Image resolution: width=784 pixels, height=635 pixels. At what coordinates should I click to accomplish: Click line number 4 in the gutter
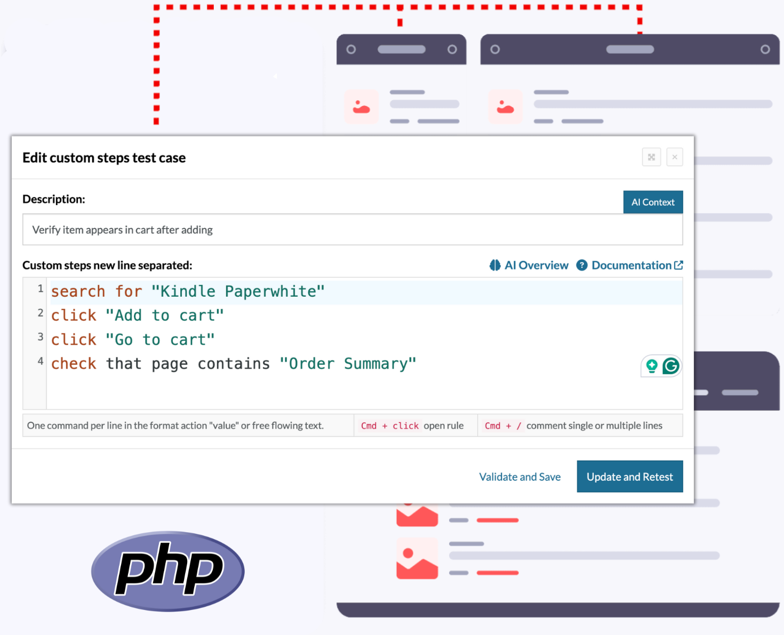click(40, 361)
